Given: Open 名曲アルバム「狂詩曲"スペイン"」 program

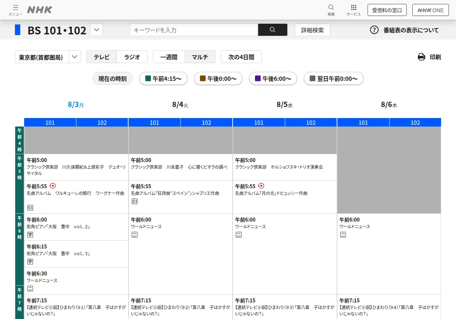Looking at the screenshot, I should 180,197.
